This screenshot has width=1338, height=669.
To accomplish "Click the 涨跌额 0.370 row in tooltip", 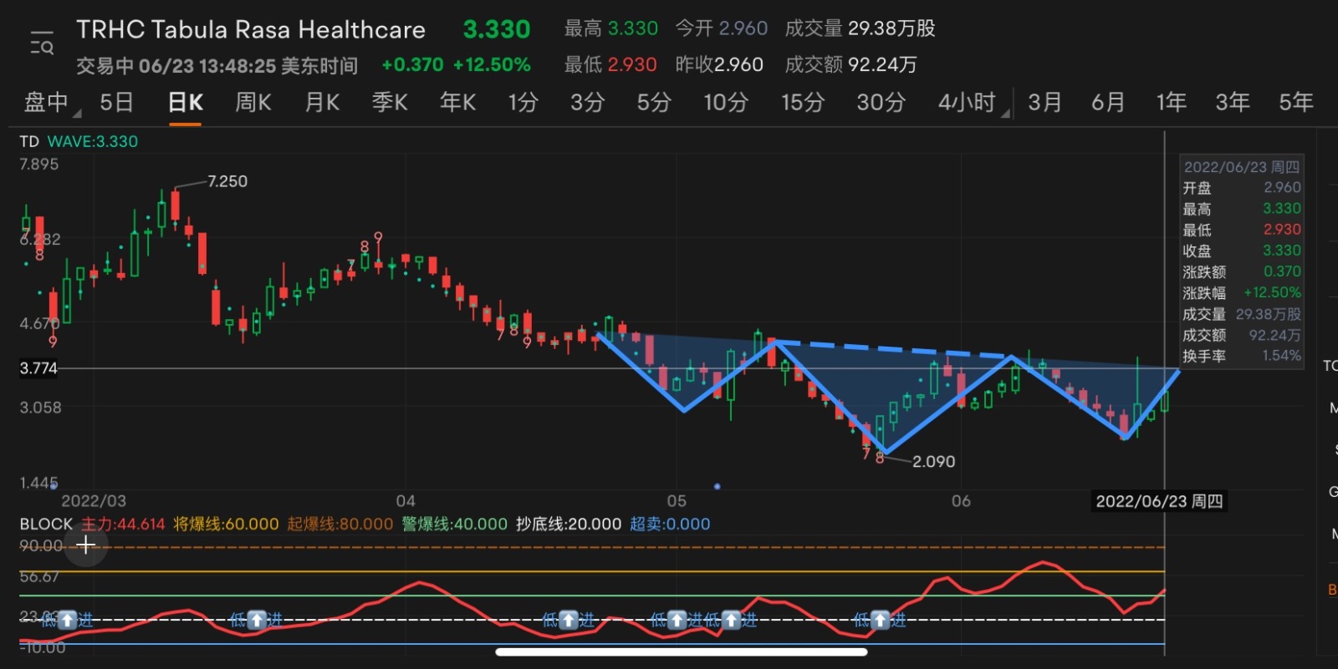I will [x=1242, y=271].
